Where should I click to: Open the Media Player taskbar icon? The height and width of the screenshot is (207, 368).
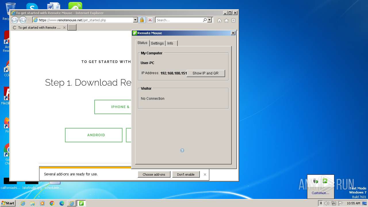point(42,203)
